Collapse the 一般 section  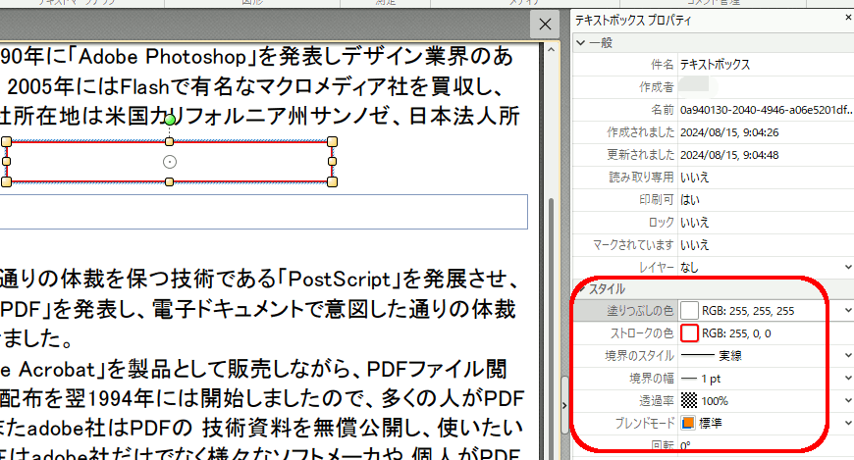pyautogui.click(x=580, y=42)
